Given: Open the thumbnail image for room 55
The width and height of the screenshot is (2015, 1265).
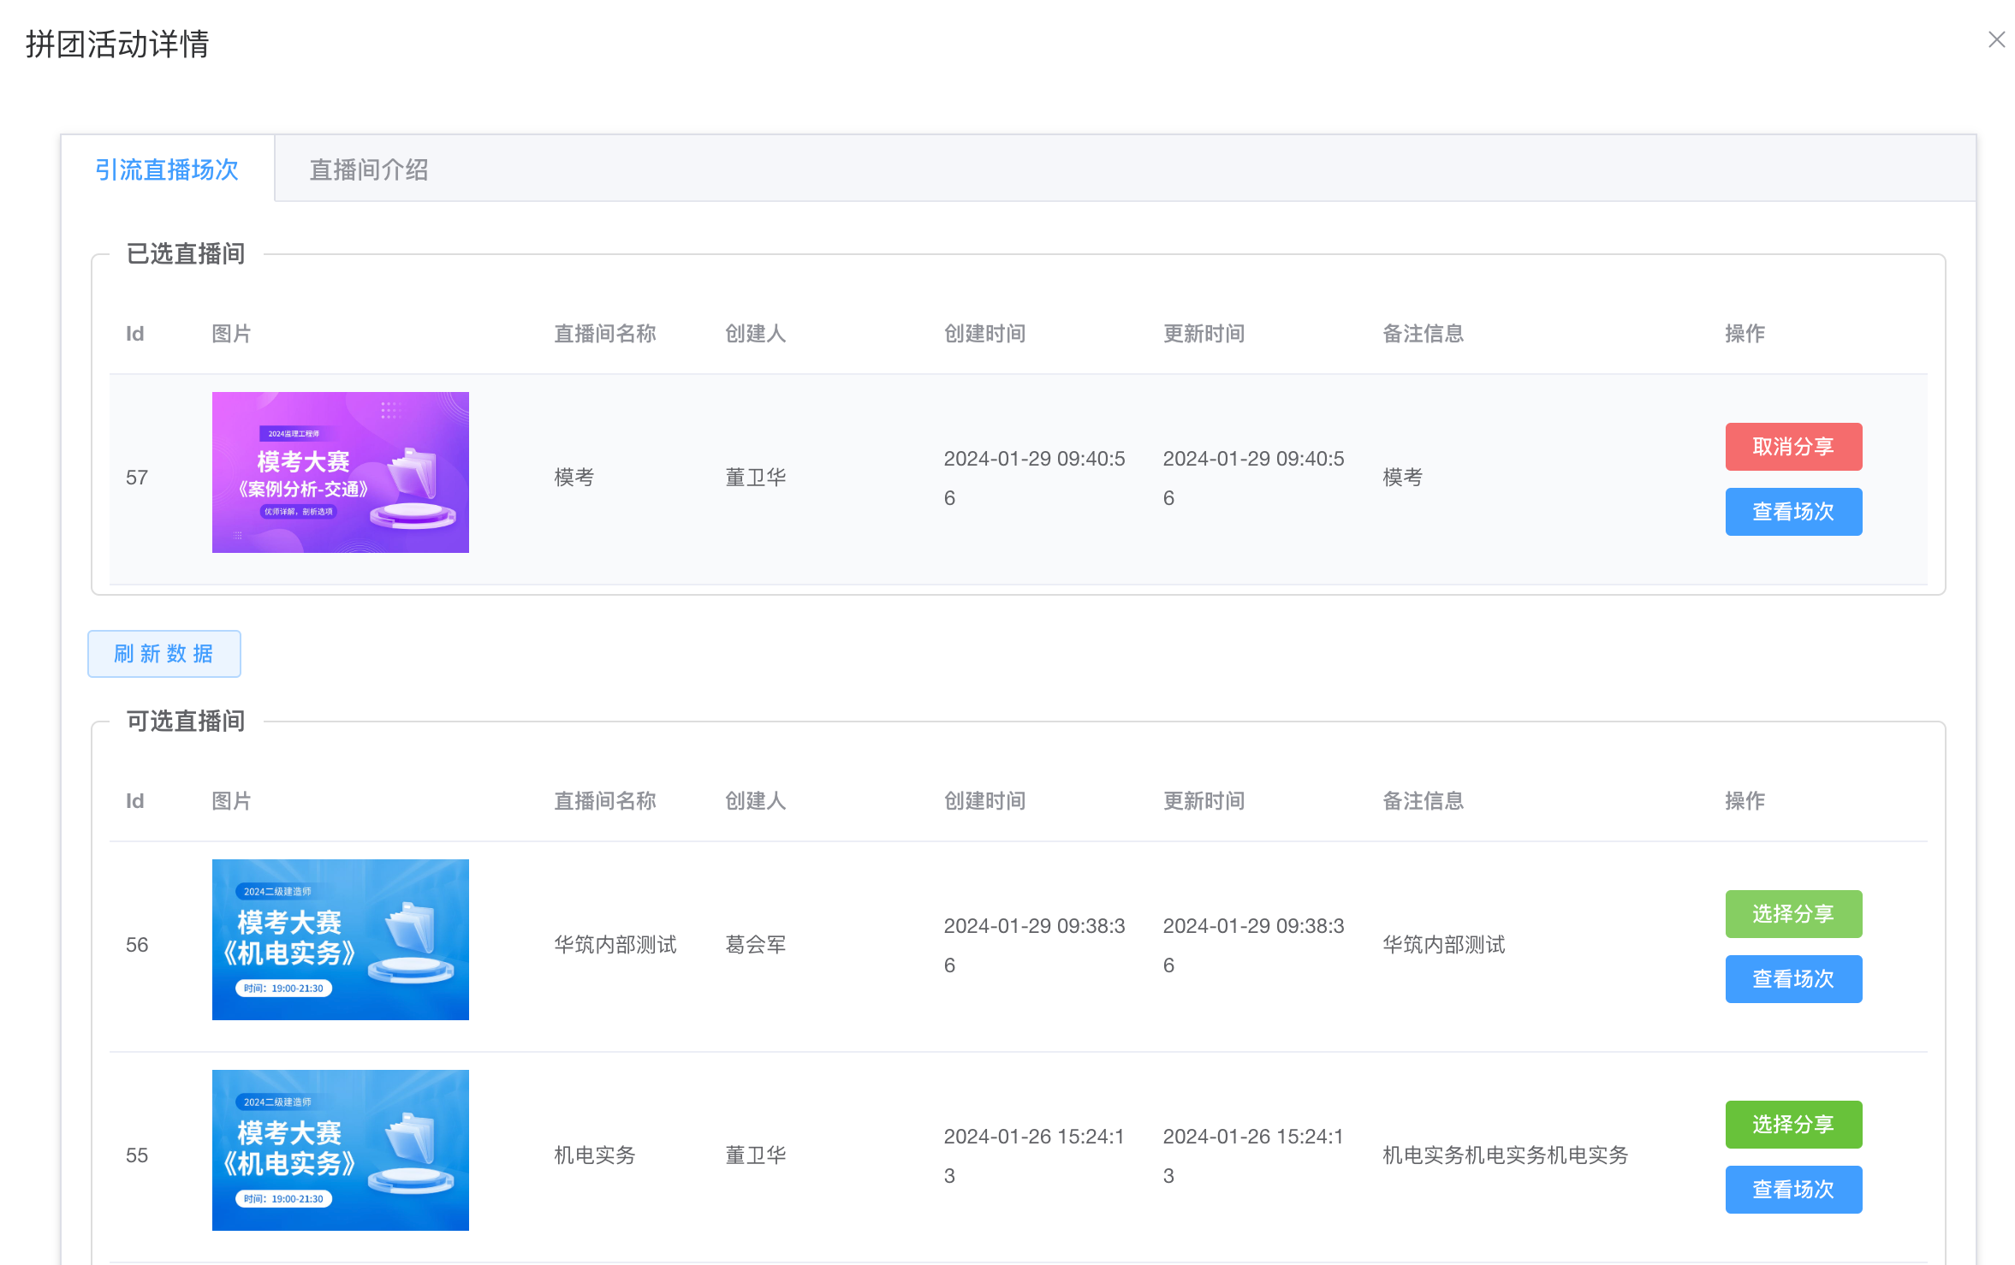Looking at the screenshot, I should point(340,1149).
